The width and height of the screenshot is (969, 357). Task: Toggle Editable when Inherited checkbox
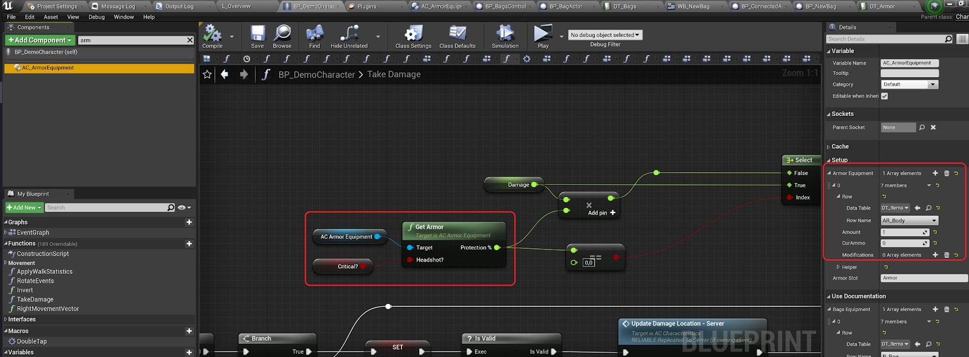click(884, 96)
